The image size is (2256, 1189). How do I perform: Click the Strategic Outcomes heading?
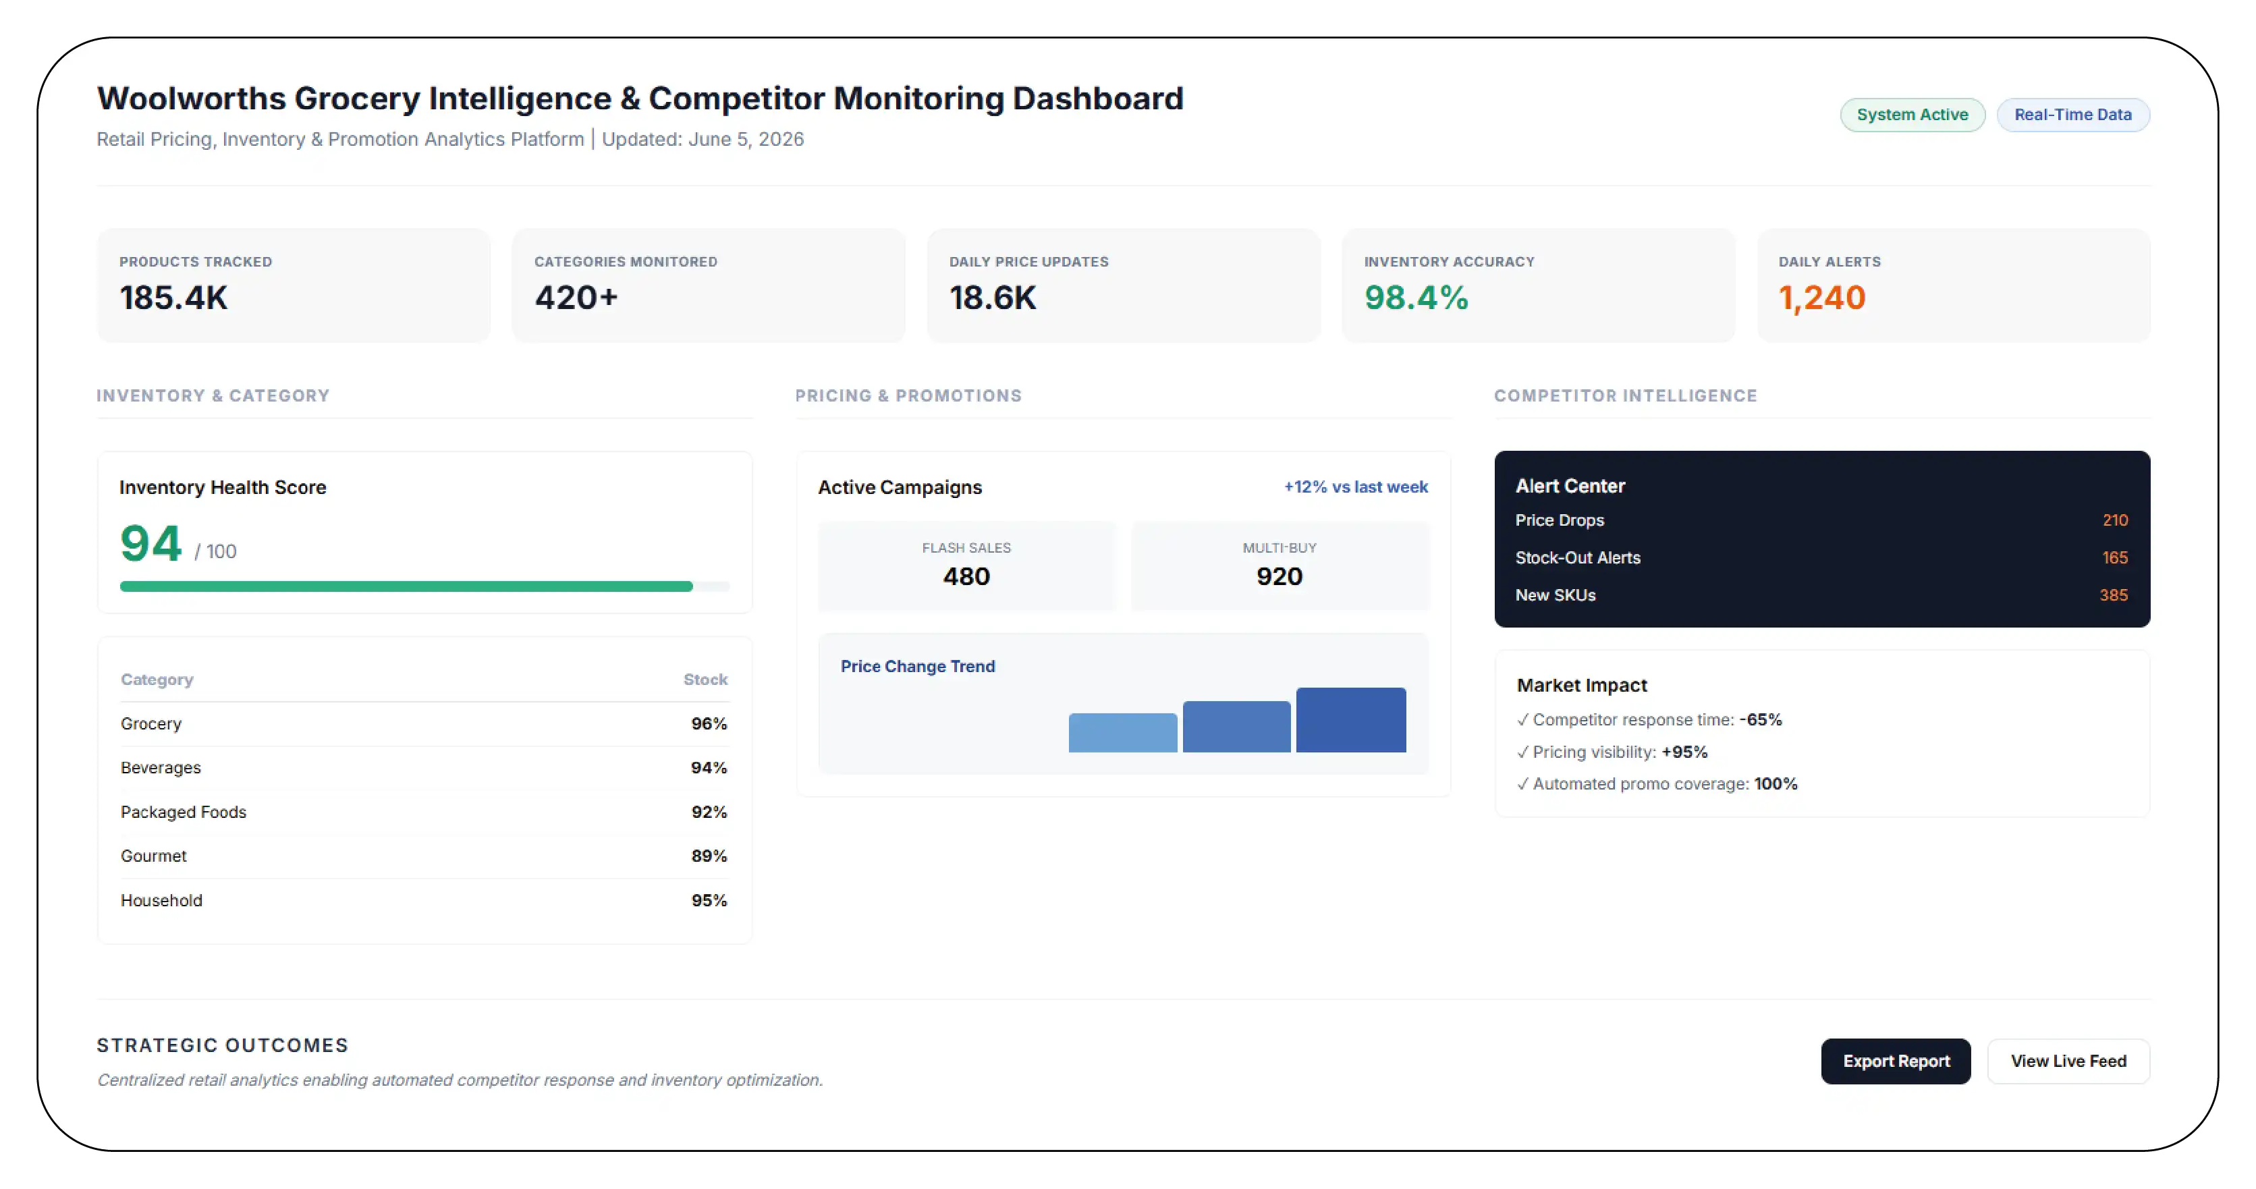pos(223,1045)
